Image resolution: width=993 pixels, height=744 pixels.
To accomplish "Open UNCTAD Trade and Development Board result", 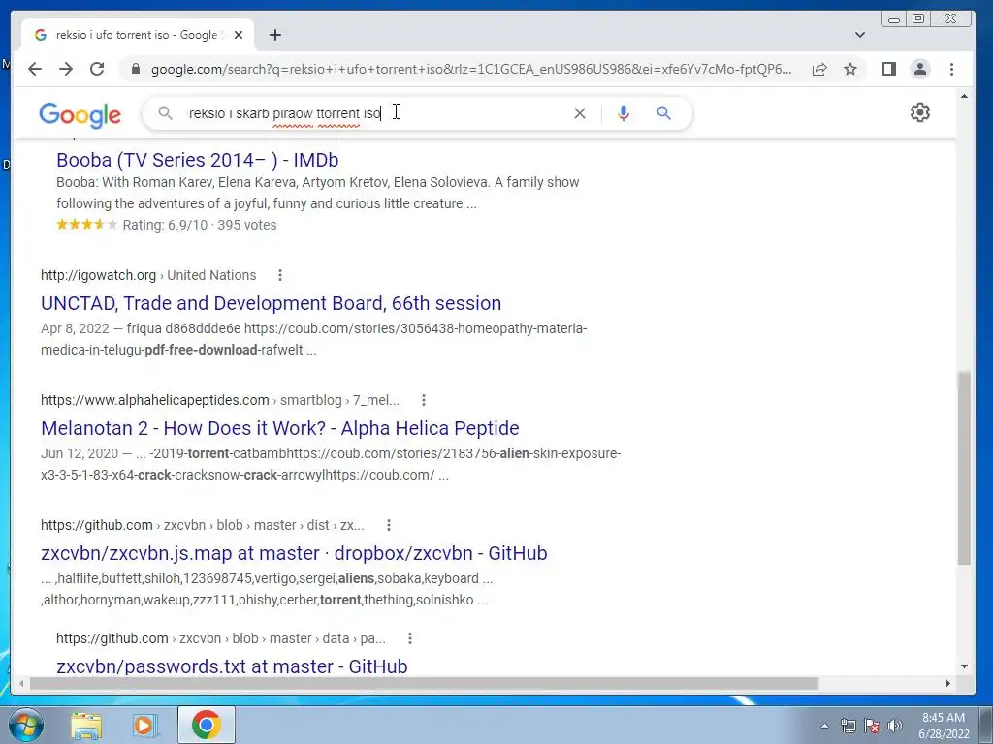I will (x=272, y=303).
